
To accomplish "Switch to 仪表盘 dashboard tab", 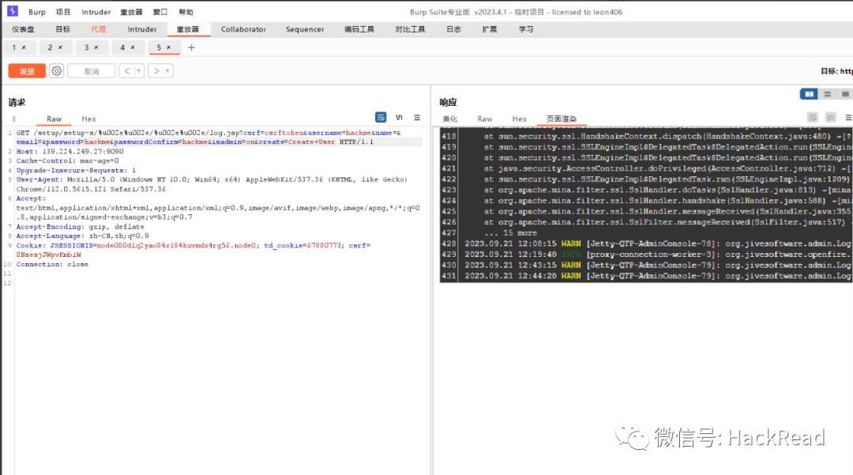I will pyautogui.click(x=24, y=29).
